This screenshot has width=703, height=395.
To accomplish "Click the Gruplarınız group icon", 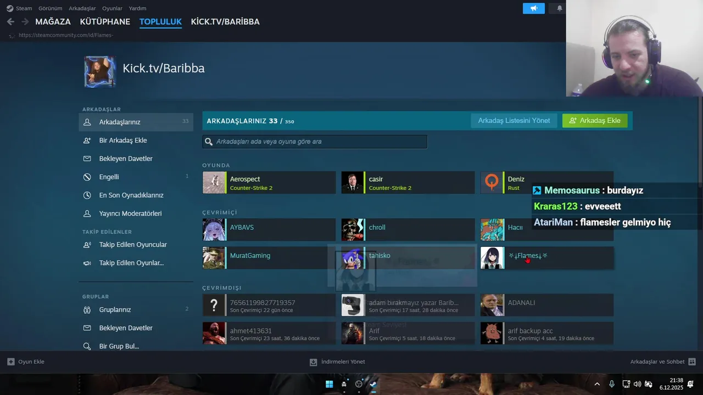I will click(87, 309).
